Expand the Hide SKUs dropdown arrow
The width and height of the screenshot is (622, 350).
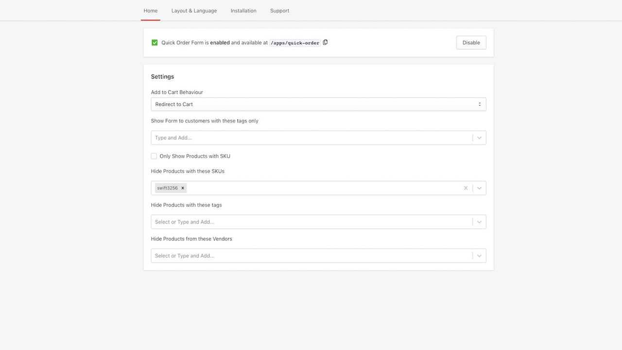[479, 188]
